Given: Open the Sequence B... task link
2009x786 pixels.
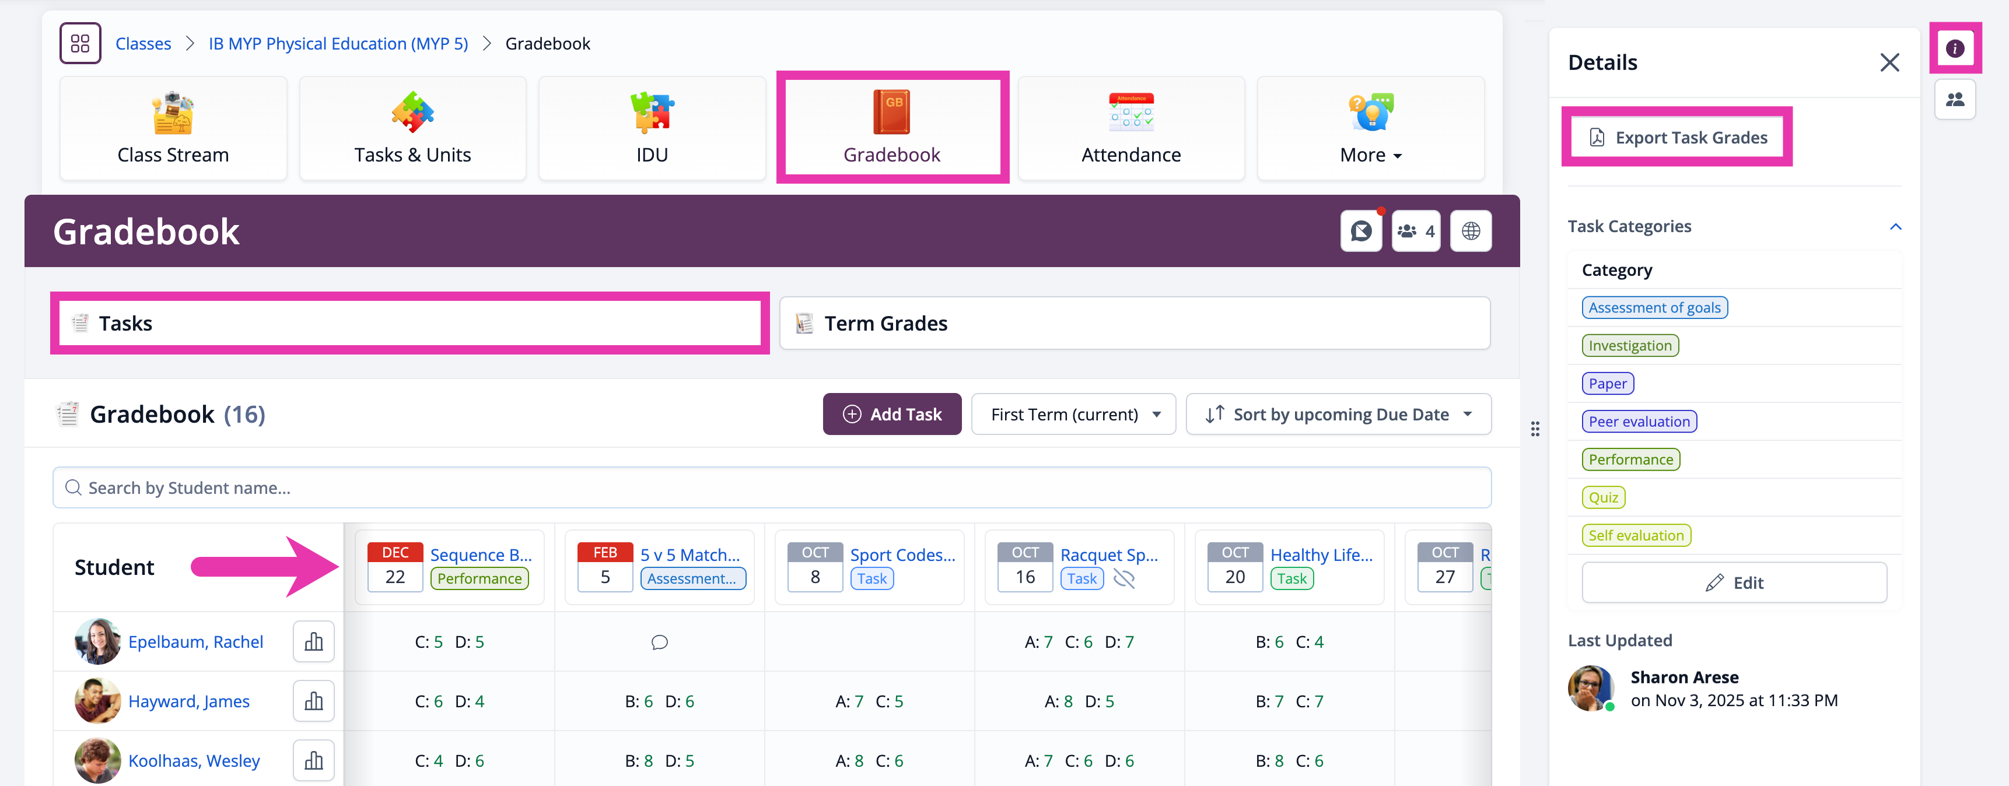Looking at the screenshot, I should [481, 555].
